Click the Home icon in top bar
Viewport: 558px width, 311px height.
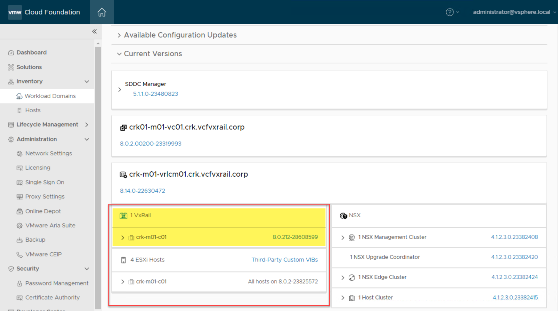[102, 12]
